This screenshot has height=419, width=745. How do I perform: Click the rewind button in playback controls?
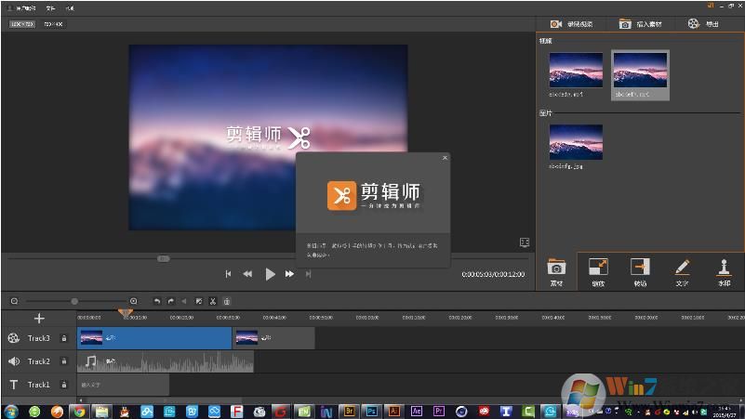pyautogui.click(x=247, y=274)
